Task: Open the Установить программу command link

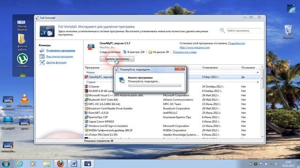Action: click(x=60, y=51)
